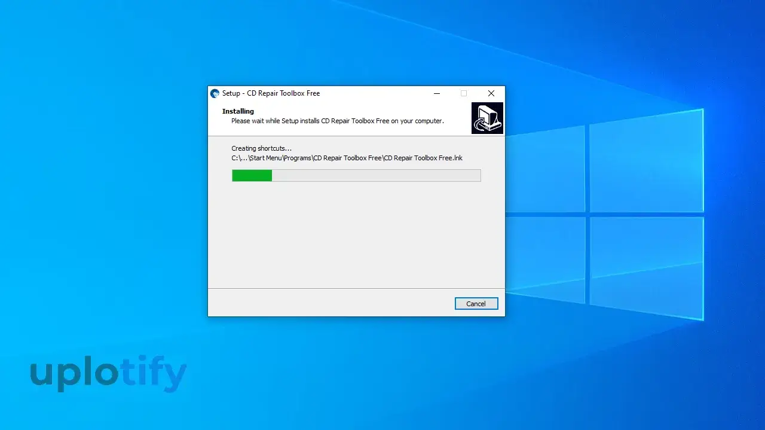Click the bold "Installing" heading
Screen dimensions: 765x430
point(238,111)
